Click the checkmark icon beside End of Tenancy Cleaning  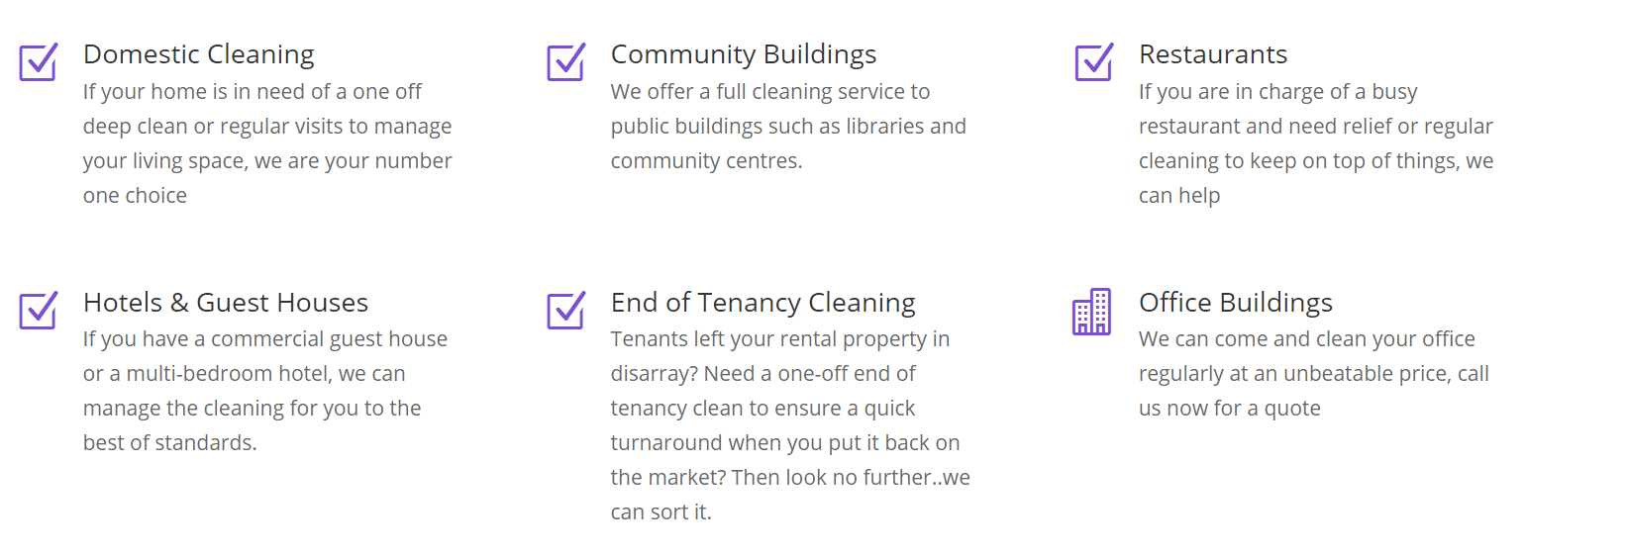(566, 310)
